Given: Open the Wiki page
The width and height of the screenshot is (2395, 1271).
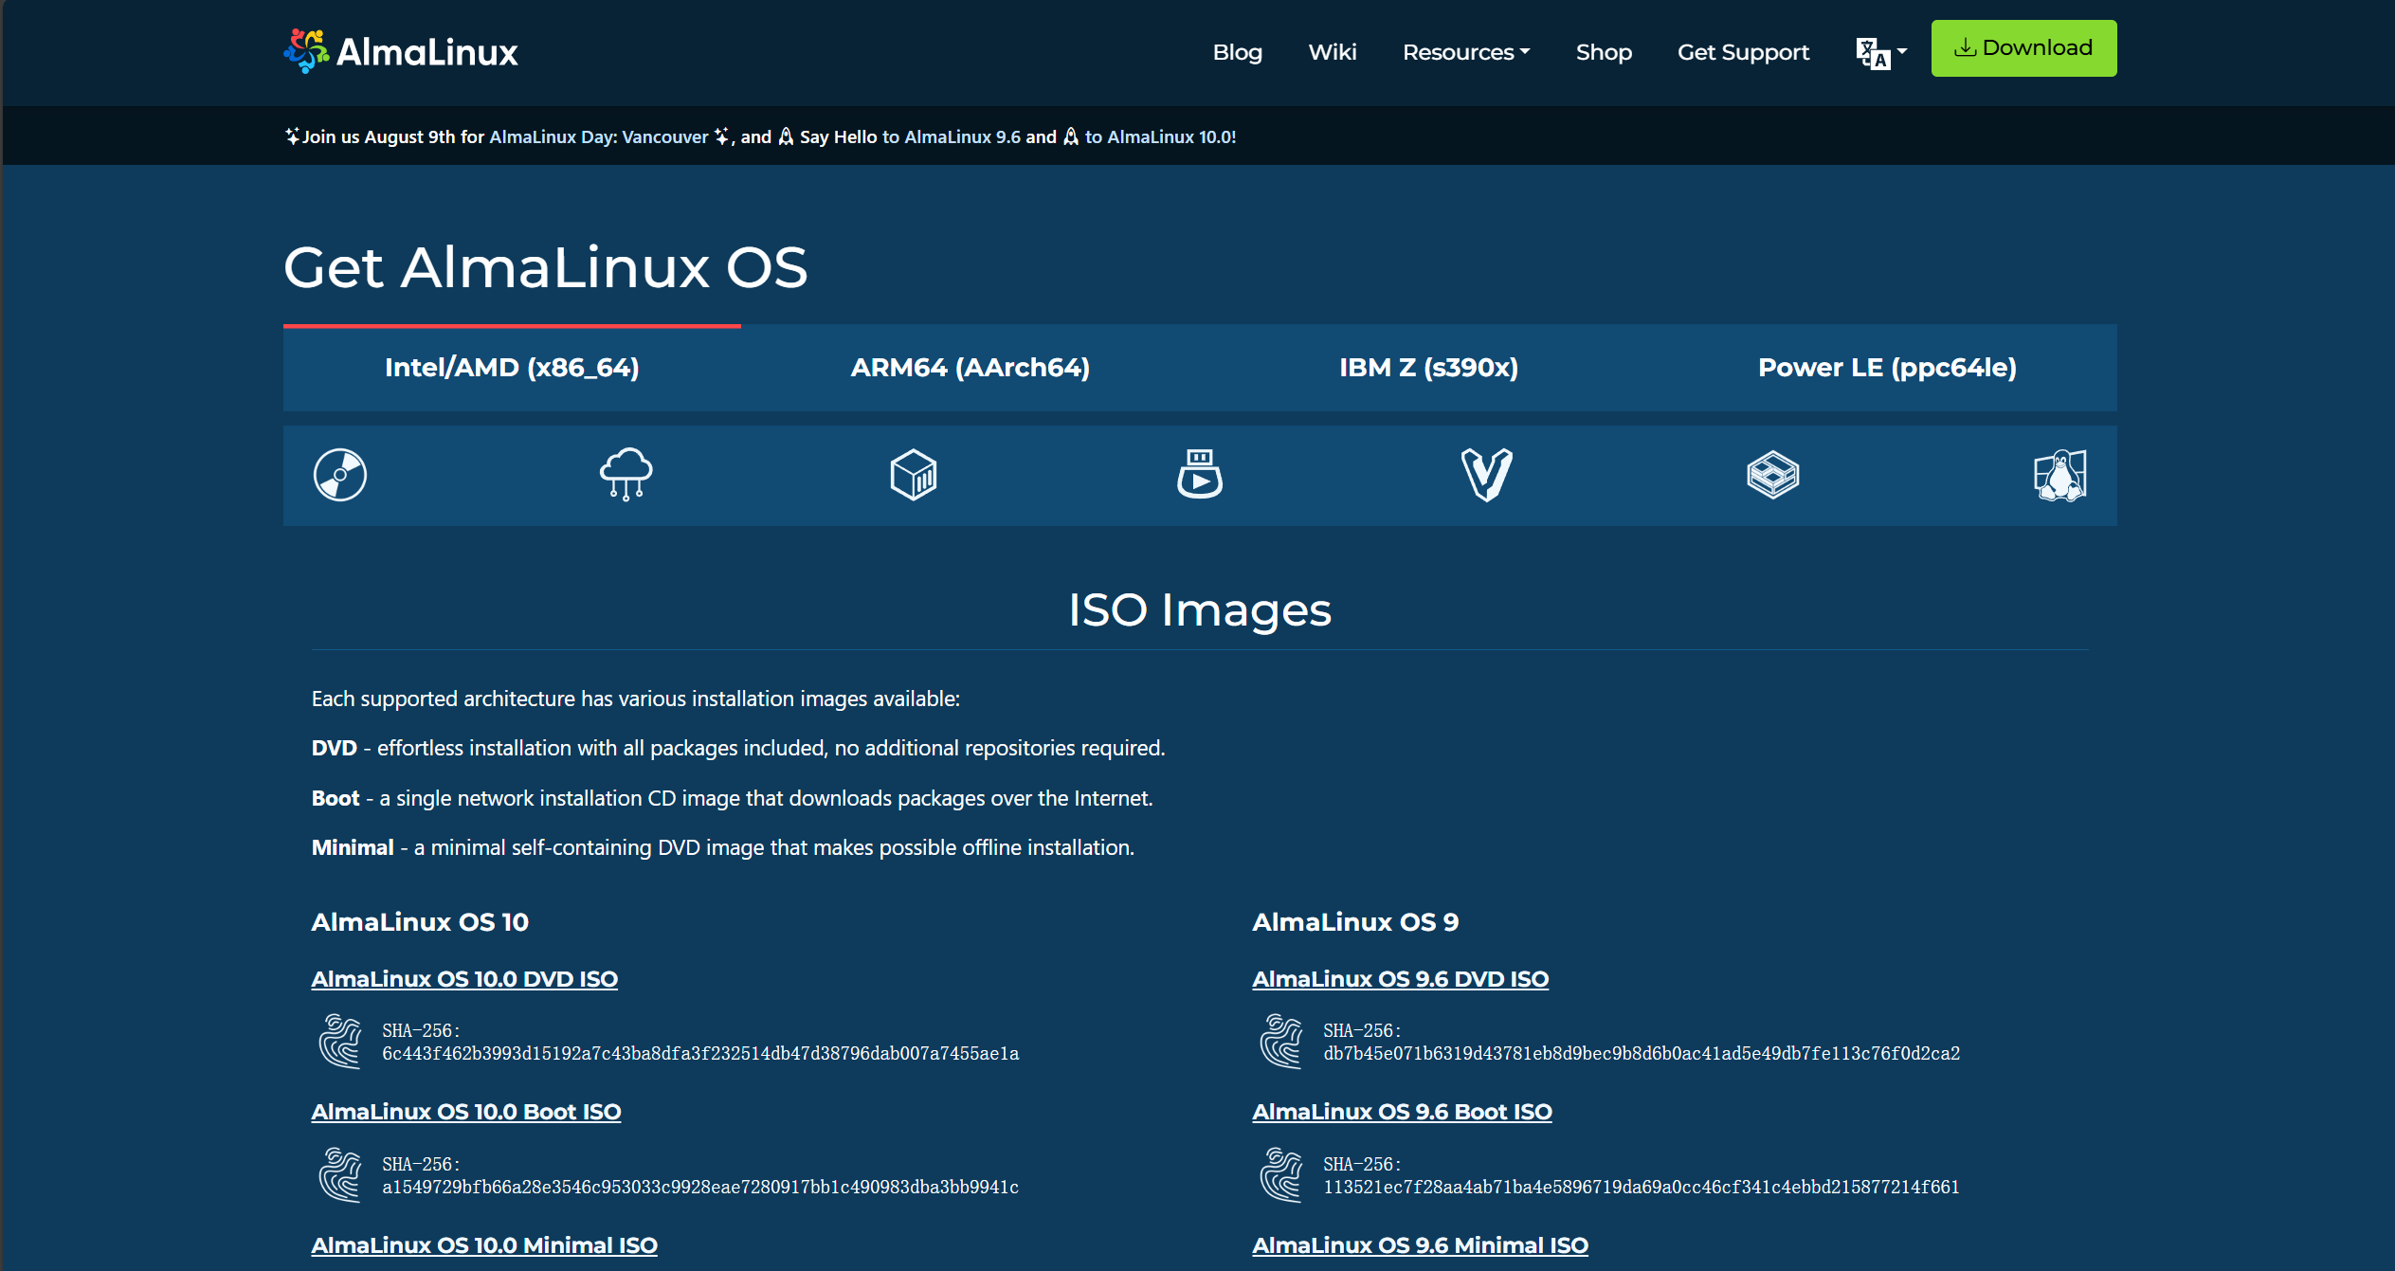Looking at the screenshot, I should pyautogui.click(x=1332, y=52).
